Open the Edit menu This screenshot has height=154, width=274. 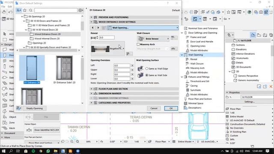point(10,7)
